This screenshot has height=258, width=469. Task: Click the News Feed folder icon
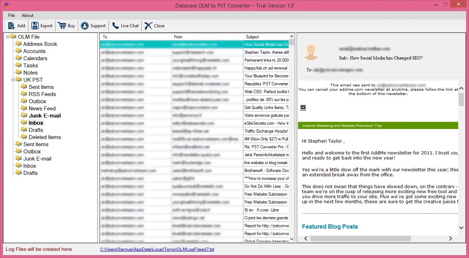(24, 108)
